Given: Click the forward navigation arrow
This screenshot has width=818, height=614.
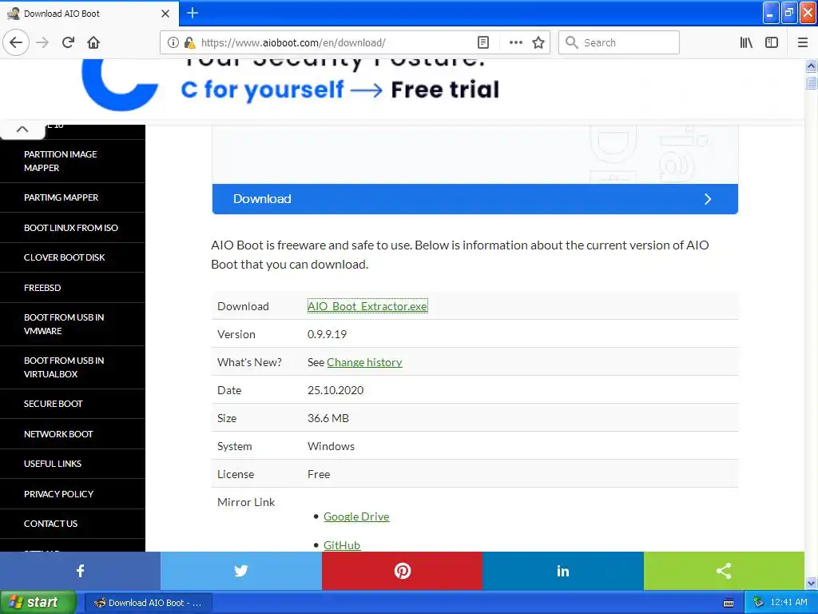Looking at the screenshot, I should click(42, 42).
